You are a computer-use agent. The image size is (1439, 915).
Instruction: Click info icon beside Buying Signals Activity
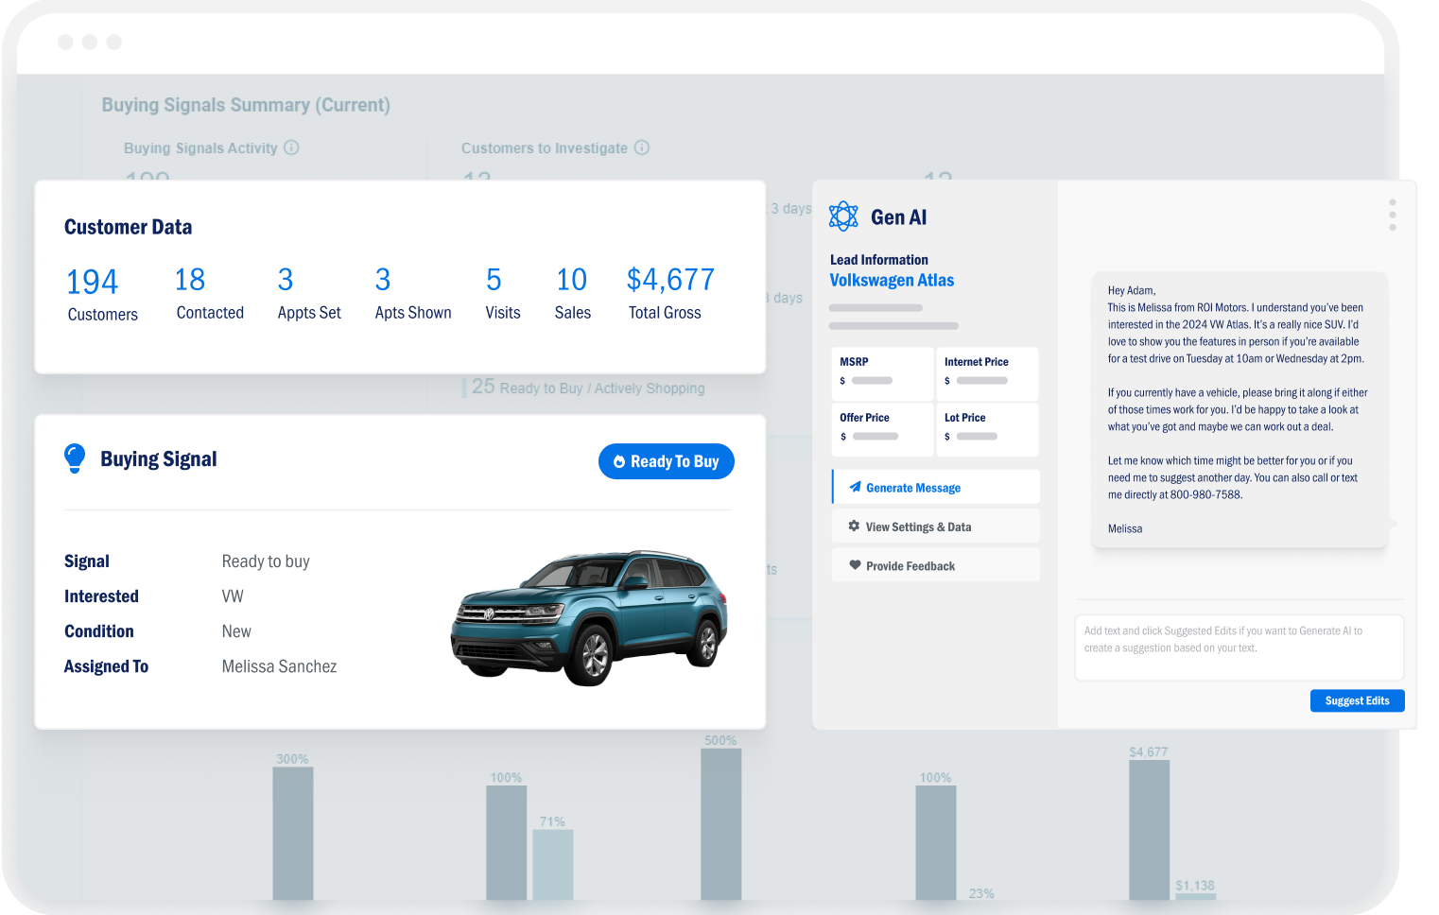[291, 147]
